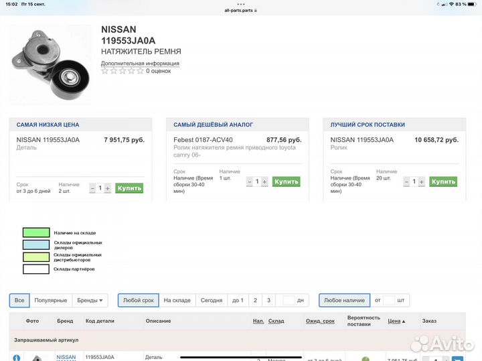This screenshot has width=482, height=361.
Task: Sort by the Нал. column
Action: point(258,321)
